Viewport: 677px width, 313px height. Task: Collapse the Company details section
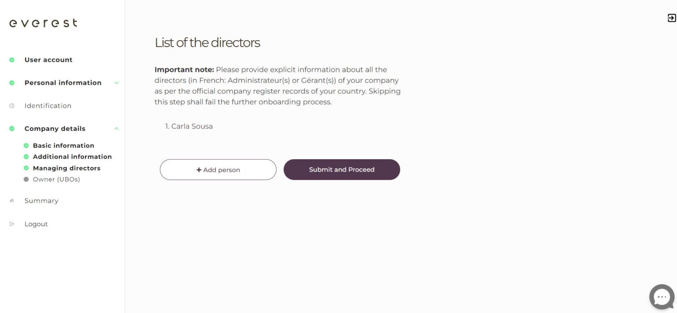coord(116,129)
